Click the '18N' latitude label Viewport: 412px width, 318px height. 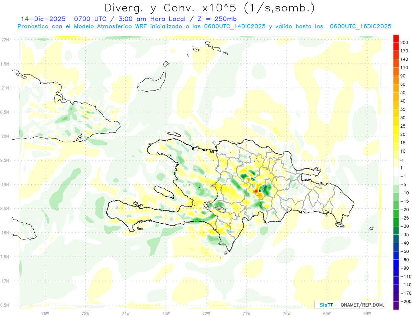pos(5,233)
